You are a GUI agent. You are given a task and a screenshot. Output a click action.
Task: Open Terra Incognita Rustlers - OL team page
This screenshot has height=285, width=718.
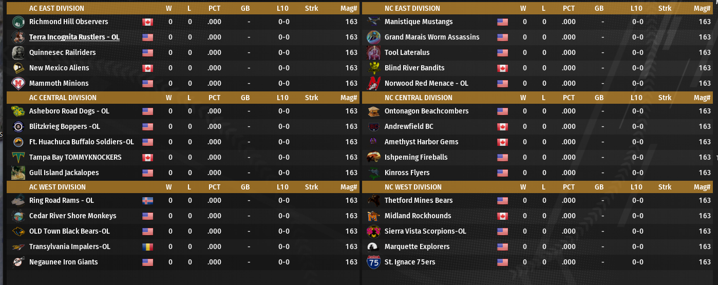coord(74,37)
